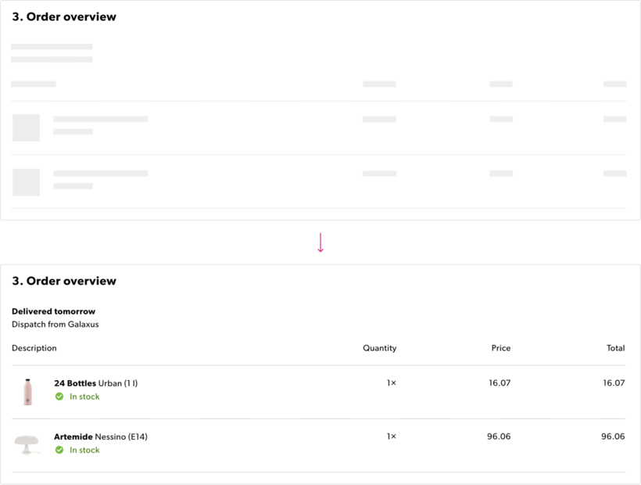
Task: Click green check icon beside Artemide stock
Action: [x=59, y=450]
